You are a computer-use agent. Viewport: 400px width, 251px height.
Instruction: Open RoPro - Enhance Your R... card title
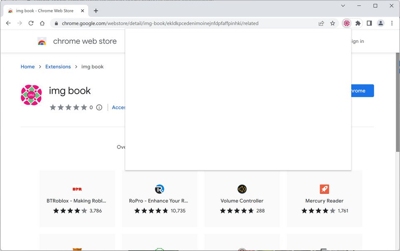(158, 201)
